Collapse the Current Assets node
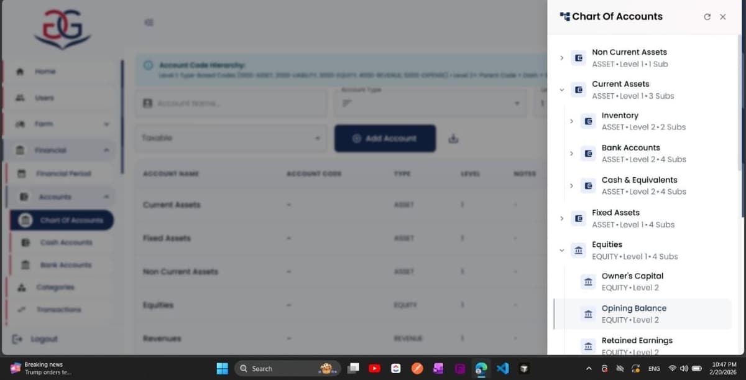Image resolution: width=746 pixels, height=380 pixels. point(561,90)
